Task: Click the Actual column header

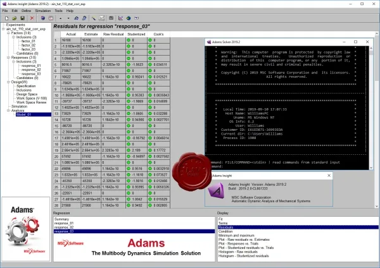Action: 71,34
